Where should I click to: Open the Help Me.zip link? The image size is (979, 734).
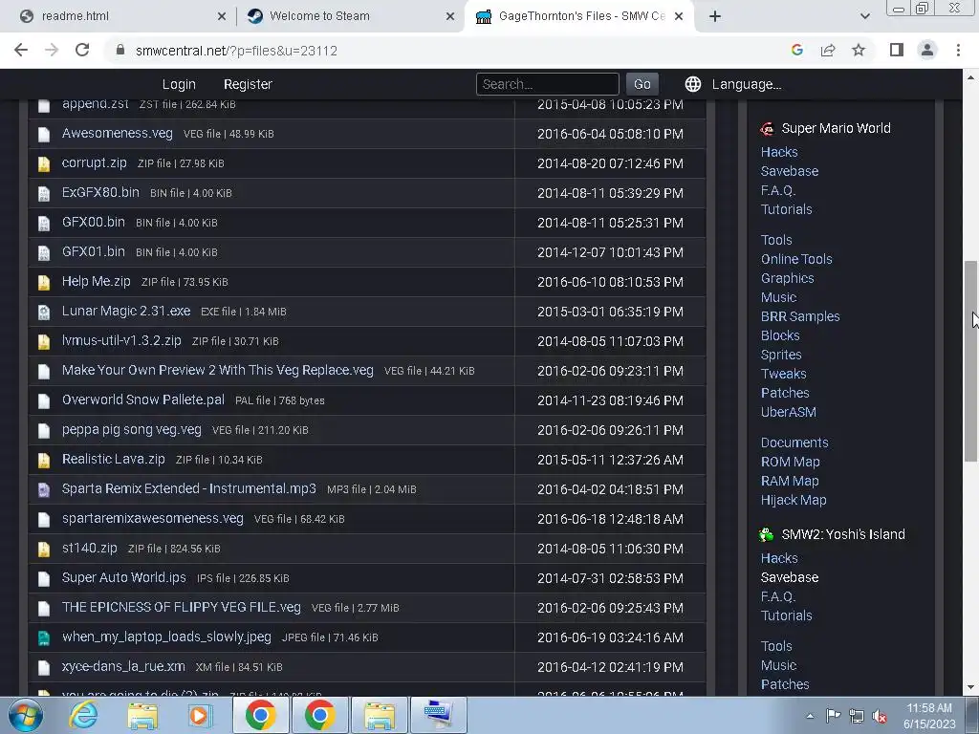[x=97, y=281]
